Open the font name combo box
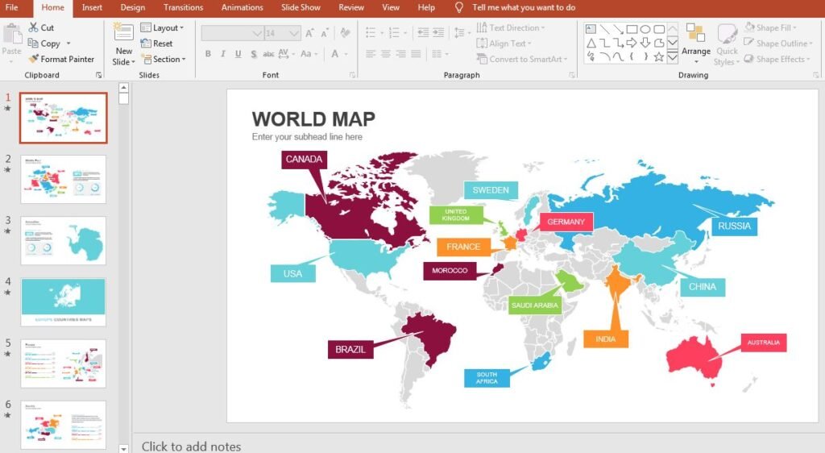This screenshot has width=825, height=453. coord(232,33)
